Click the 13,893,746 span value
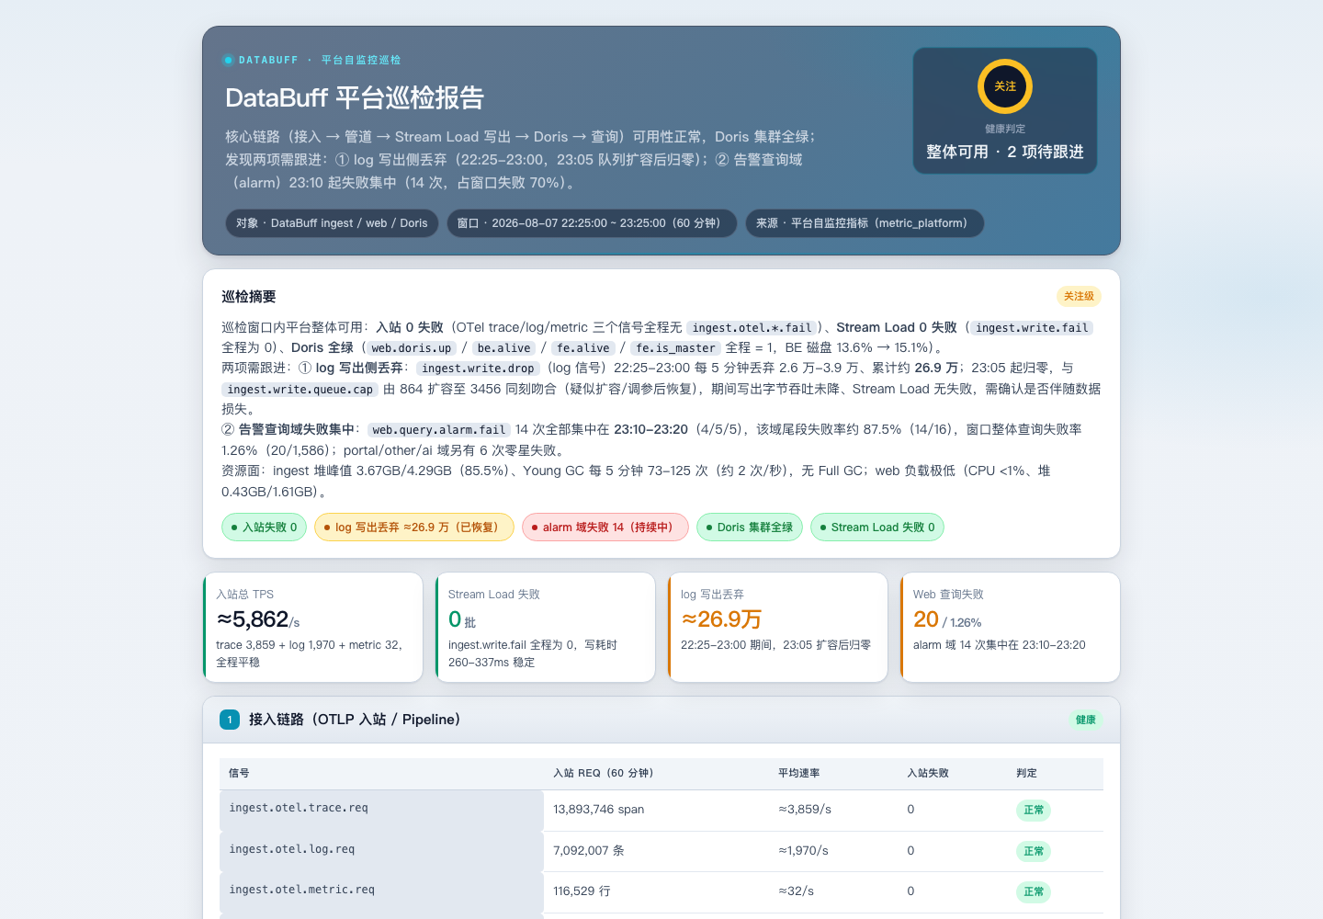 (599, 810)
